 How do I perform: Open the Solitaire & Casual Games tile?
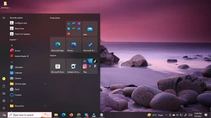pos(74,66)
